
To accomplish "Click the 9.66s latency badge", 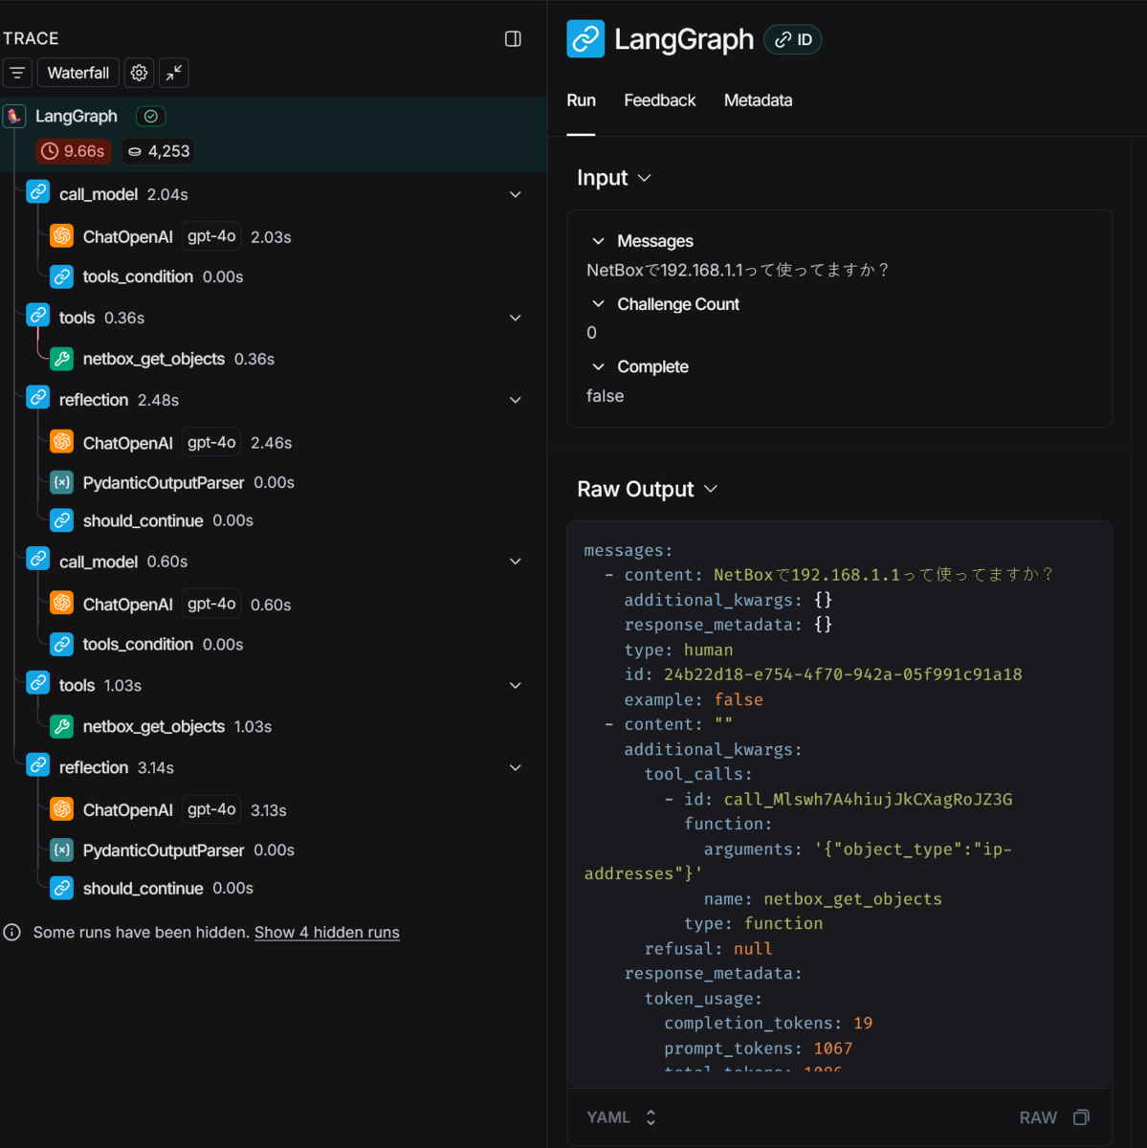I will point(75,151).
